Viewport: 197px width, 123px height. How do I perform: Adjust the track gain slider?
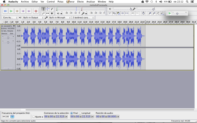click(8, 38)
